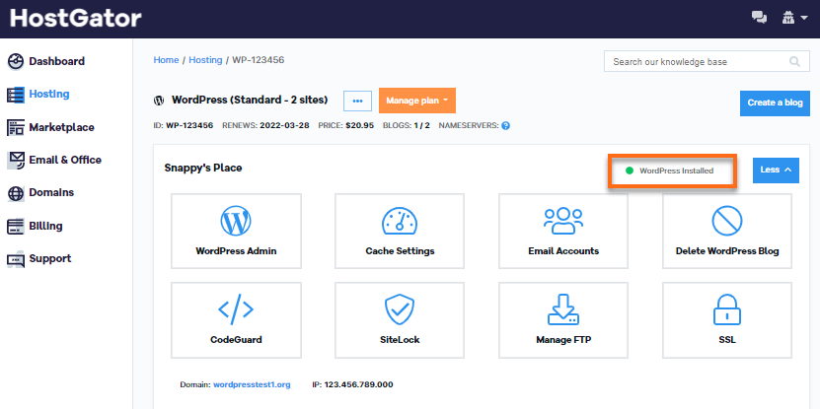The height and width of the screenshot is (409, 820).
Task: Open Dashboard in the sidebar
Action: pyautogui.click(x=46, y=61)
